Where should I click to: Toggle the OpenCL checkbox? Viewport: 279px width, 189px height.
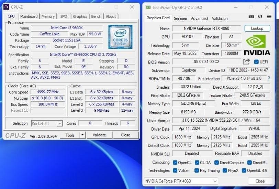(x=175, y=163)
